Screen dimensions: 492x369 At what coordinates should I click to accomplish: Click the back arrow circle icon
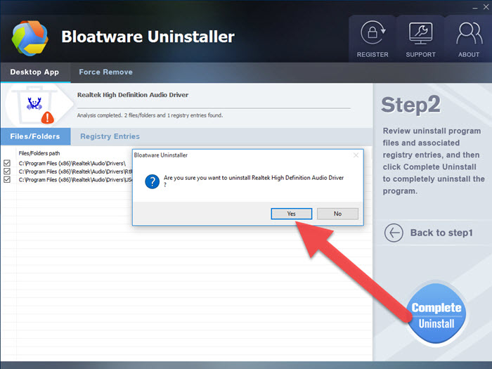point(394,233)
